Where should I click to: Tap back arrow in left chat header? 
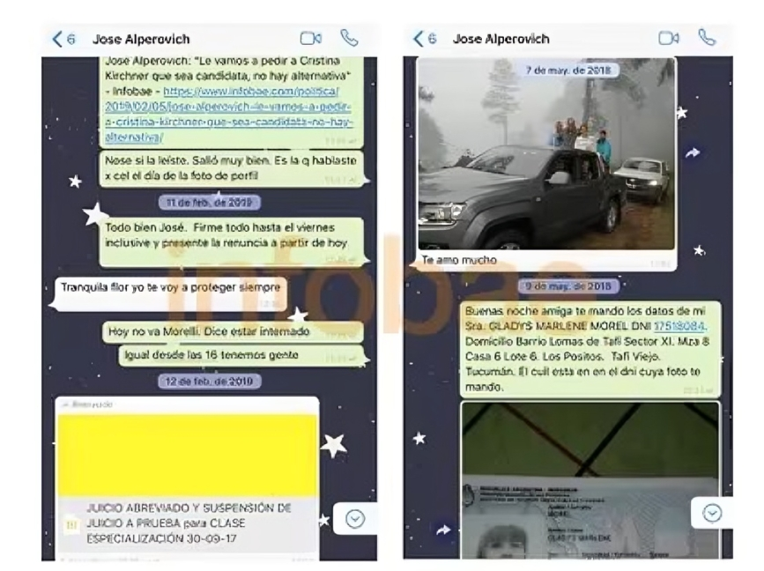pyautogui.click(x=58, y=39)
